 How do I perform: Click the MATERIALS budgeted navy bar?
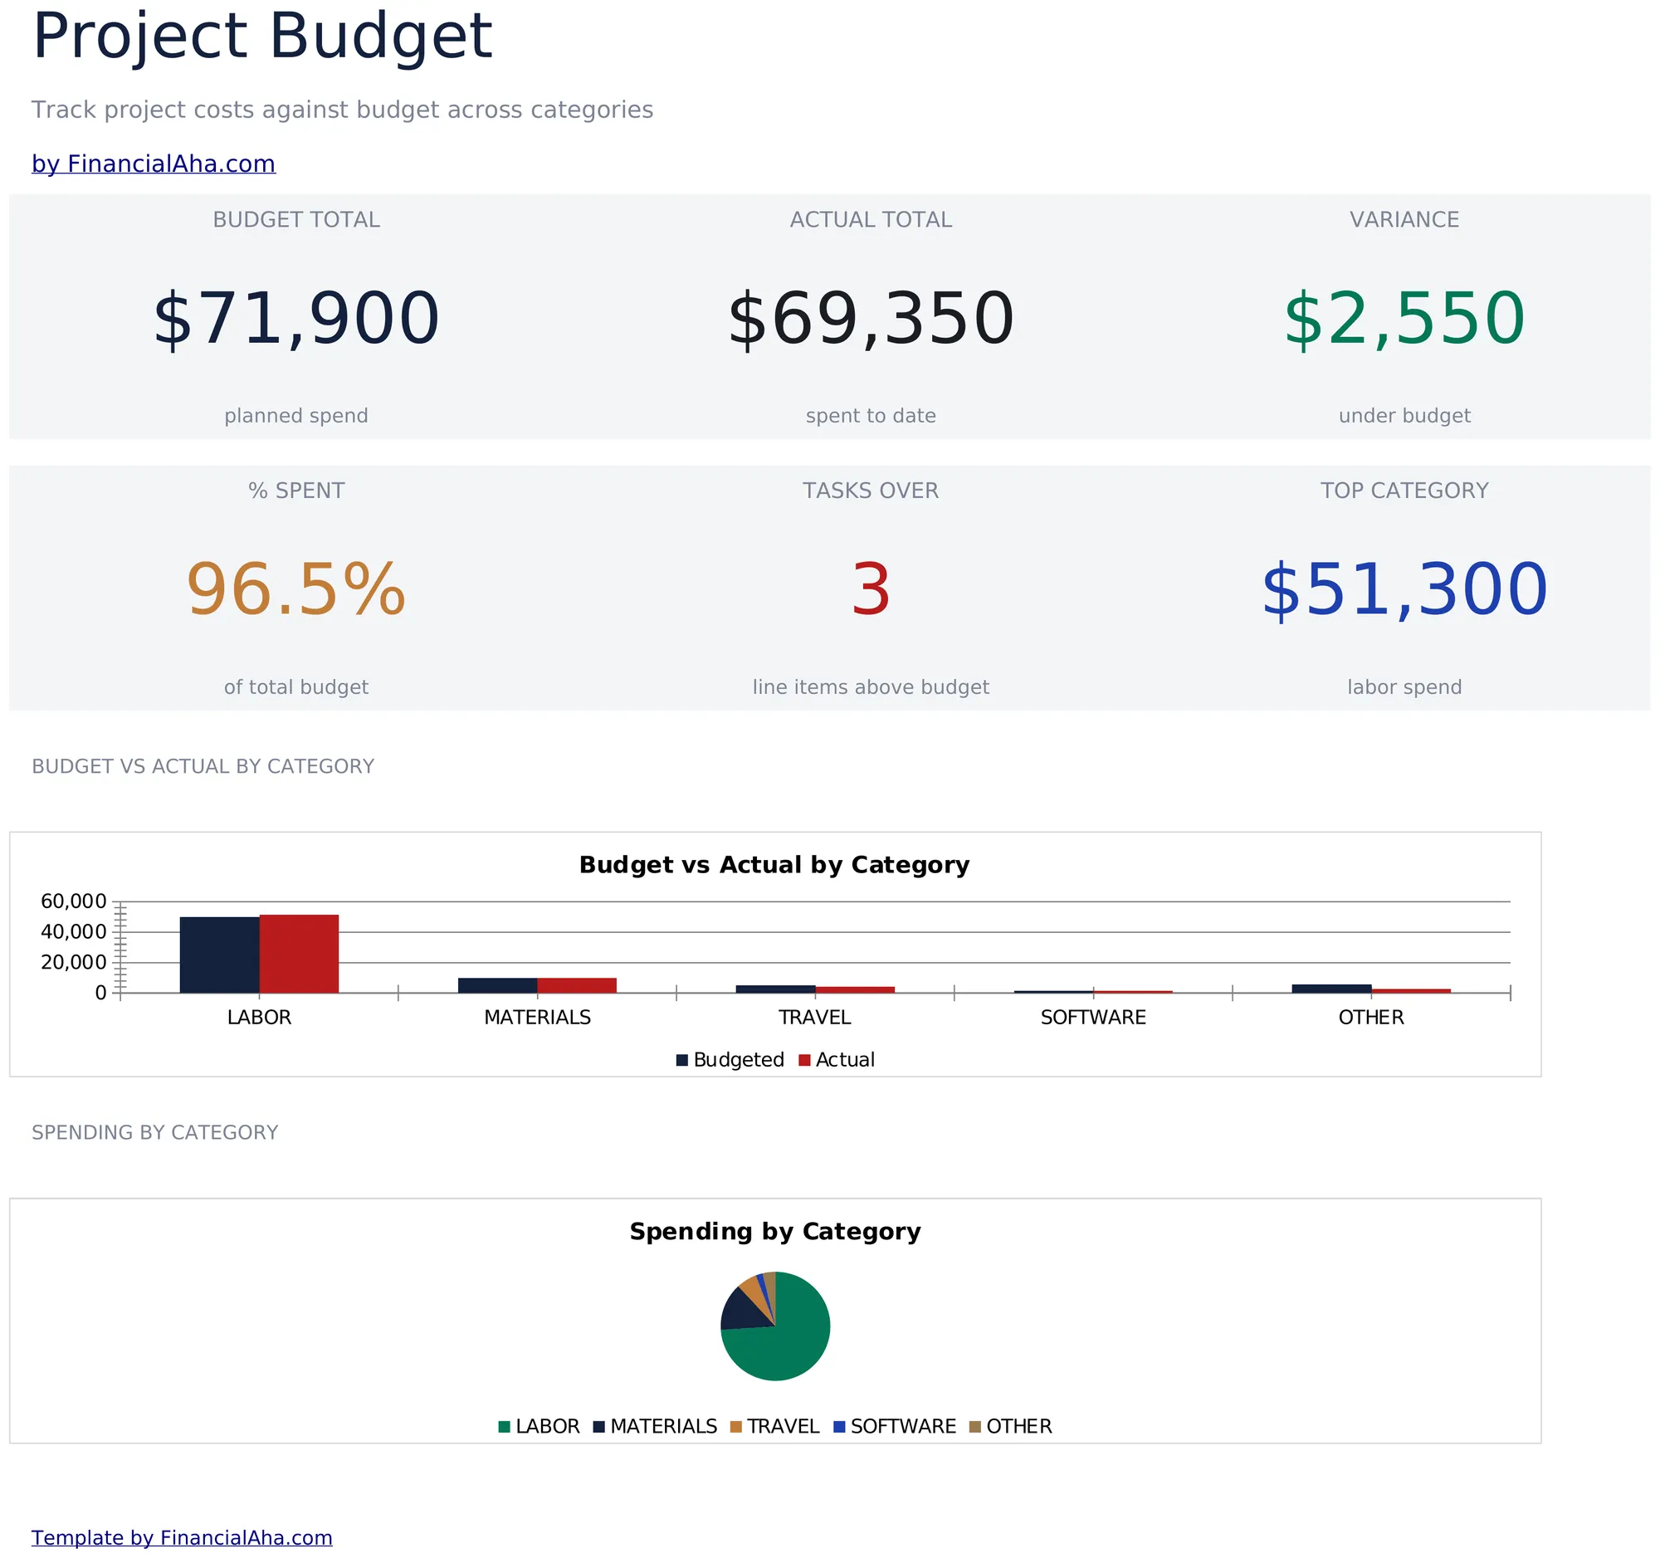coord(498,985)
